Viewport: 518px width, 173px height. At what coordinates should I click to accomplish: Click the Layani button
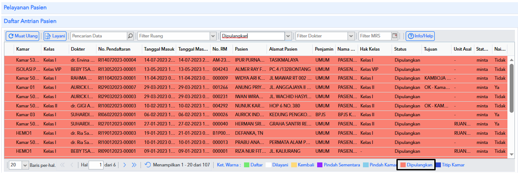(x=55, y=36)
